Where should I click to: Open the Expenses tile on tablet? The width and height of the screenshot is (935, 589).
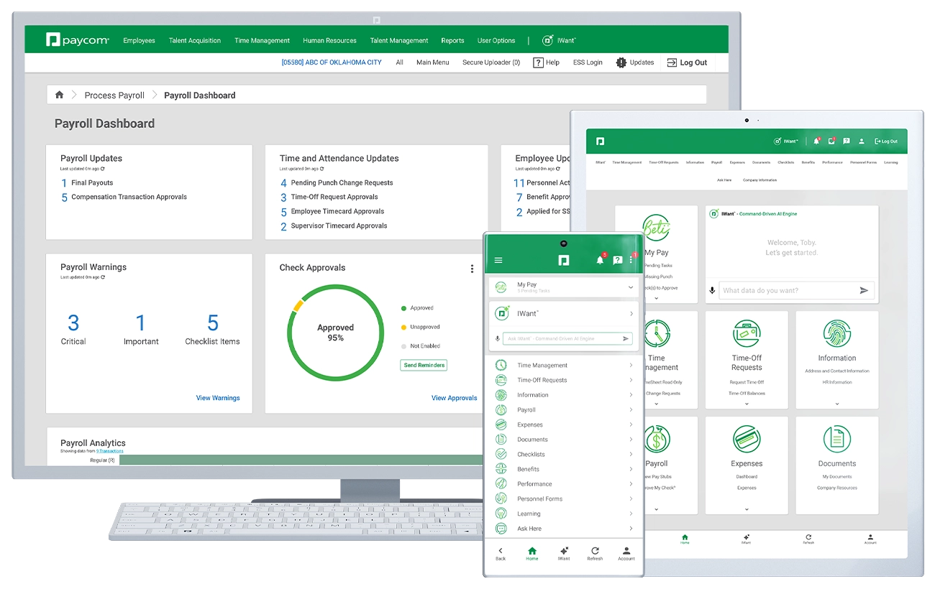tap(747, 465)
